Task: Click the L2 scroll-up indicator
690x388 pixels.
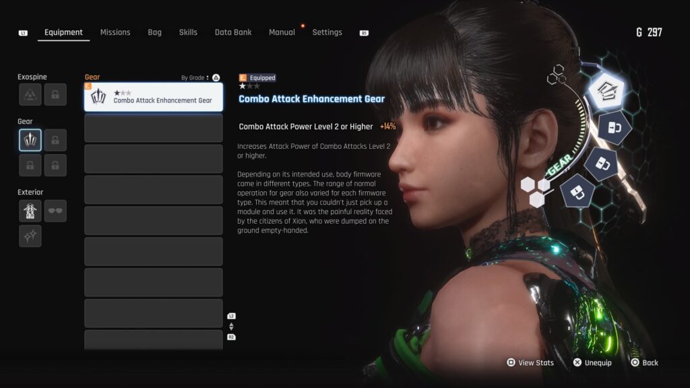Action: (232, 316)
